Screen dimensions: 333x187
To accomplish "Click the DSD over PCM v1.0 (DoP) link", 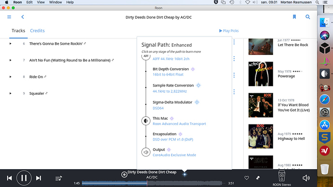I will pos(173,139).
